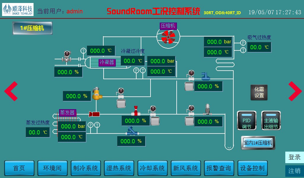Click the 冷凝过冷度 temperature value field

click(x=133, y=61)
